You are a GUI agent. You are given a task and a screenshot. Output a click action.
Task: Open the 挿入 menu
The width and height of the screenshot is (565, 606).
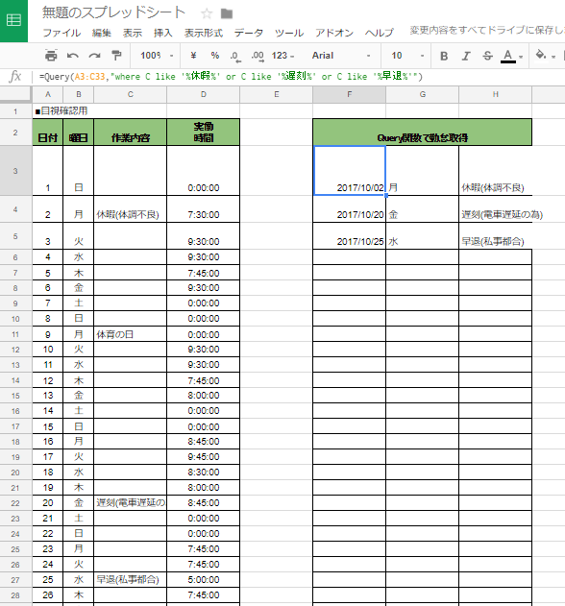pos(162,33)
